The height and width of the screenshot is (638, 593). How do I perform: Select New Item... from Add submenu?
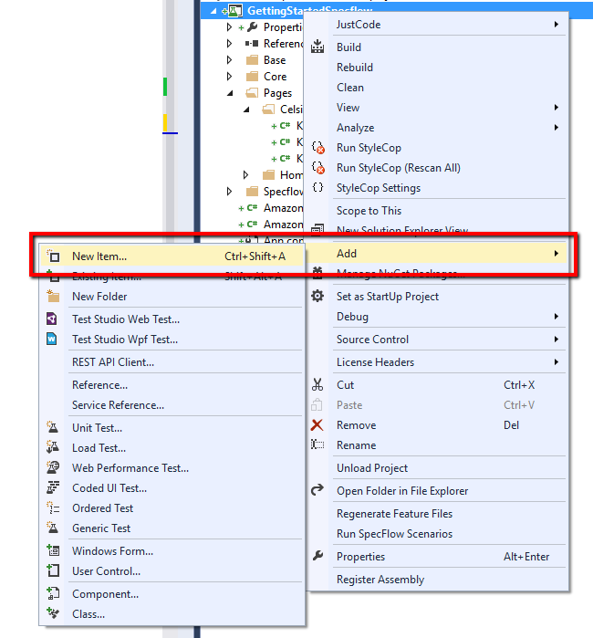[99, 256]
